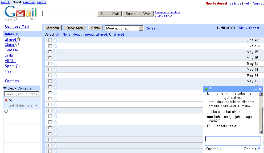
Task: Open the Inbox (8) folder
Action: coord(12,34)
